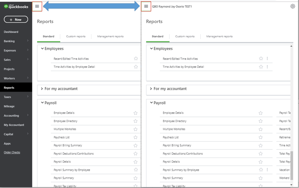Open more options for right Payroll Summary by Employee

coord(267,170)
